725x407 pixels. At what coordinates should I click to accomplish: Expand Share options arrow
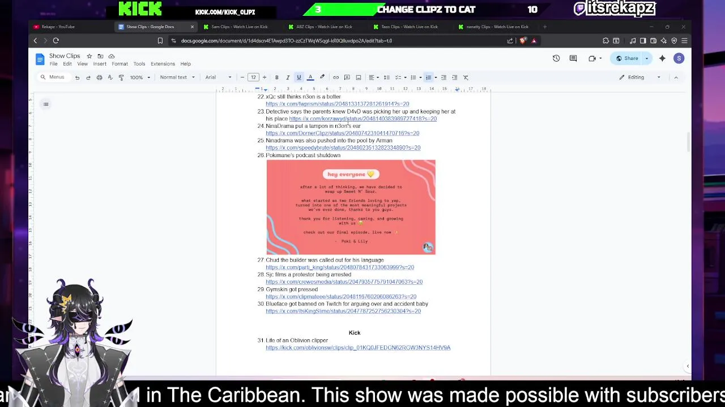point(647,58)
